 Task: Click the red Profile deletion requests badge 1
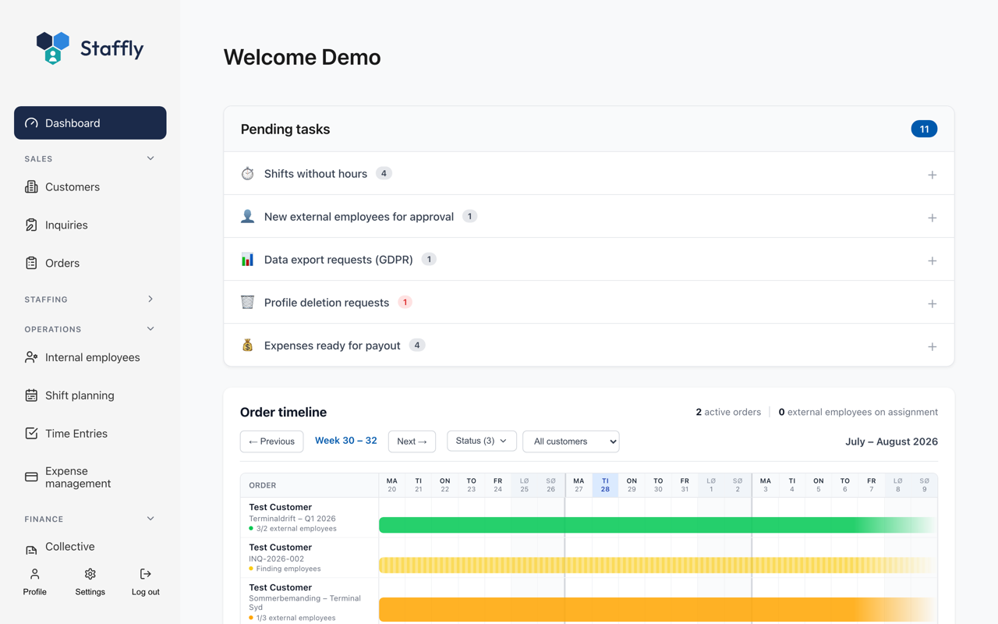tap(405, 302)
